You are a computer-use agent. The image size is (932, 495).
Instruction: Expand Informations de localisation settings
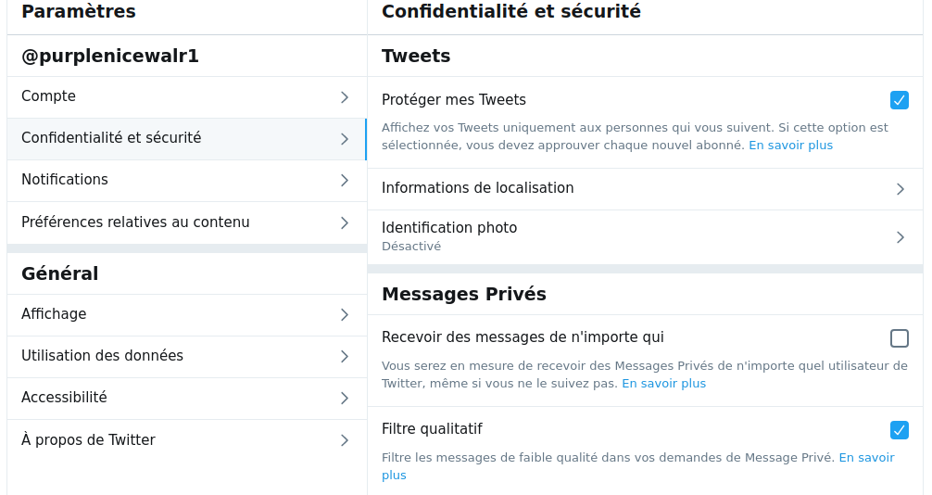click(x=645, y=188)
